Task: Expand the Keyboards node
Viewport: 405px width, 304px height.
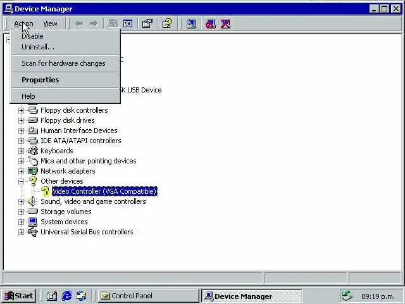Action: (21, 151)
